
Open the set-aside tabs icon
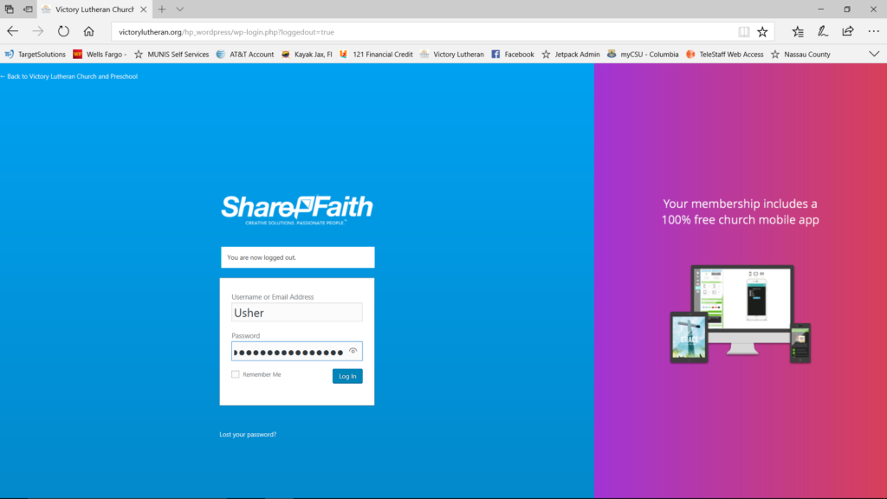tap(9, 9)
